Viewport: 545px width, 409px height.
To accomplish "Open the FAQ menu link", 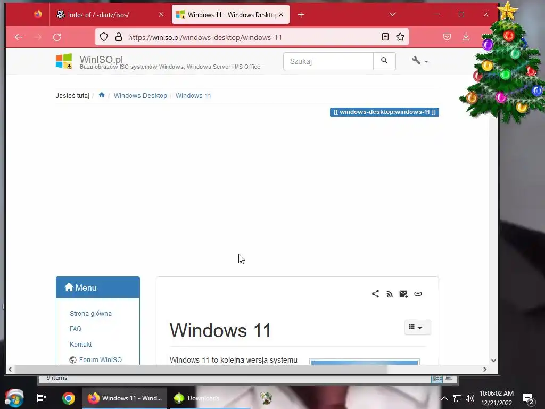I will pyautogui.click(x=76, y=329).
